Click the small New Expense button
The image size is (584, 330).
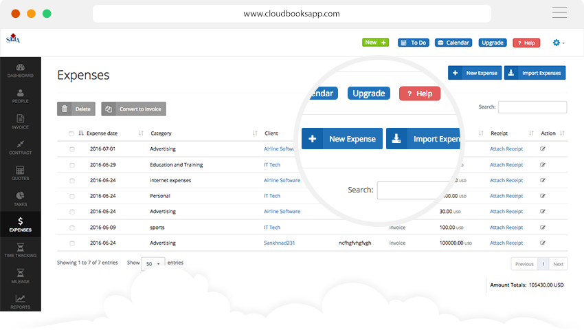[x=475, y=73]
